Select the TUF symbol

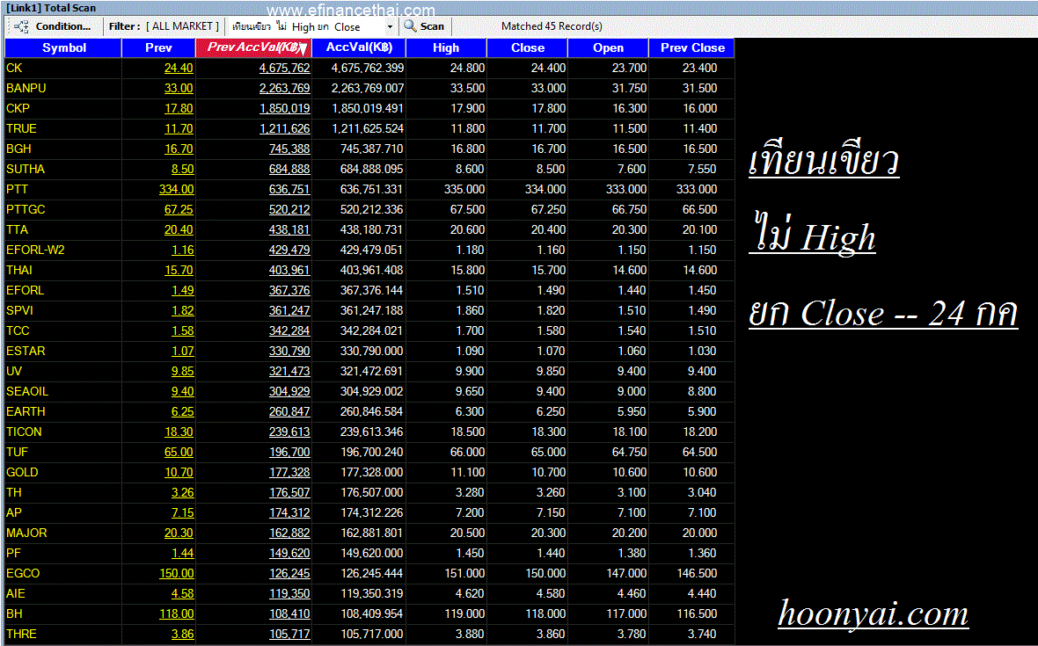18,453
